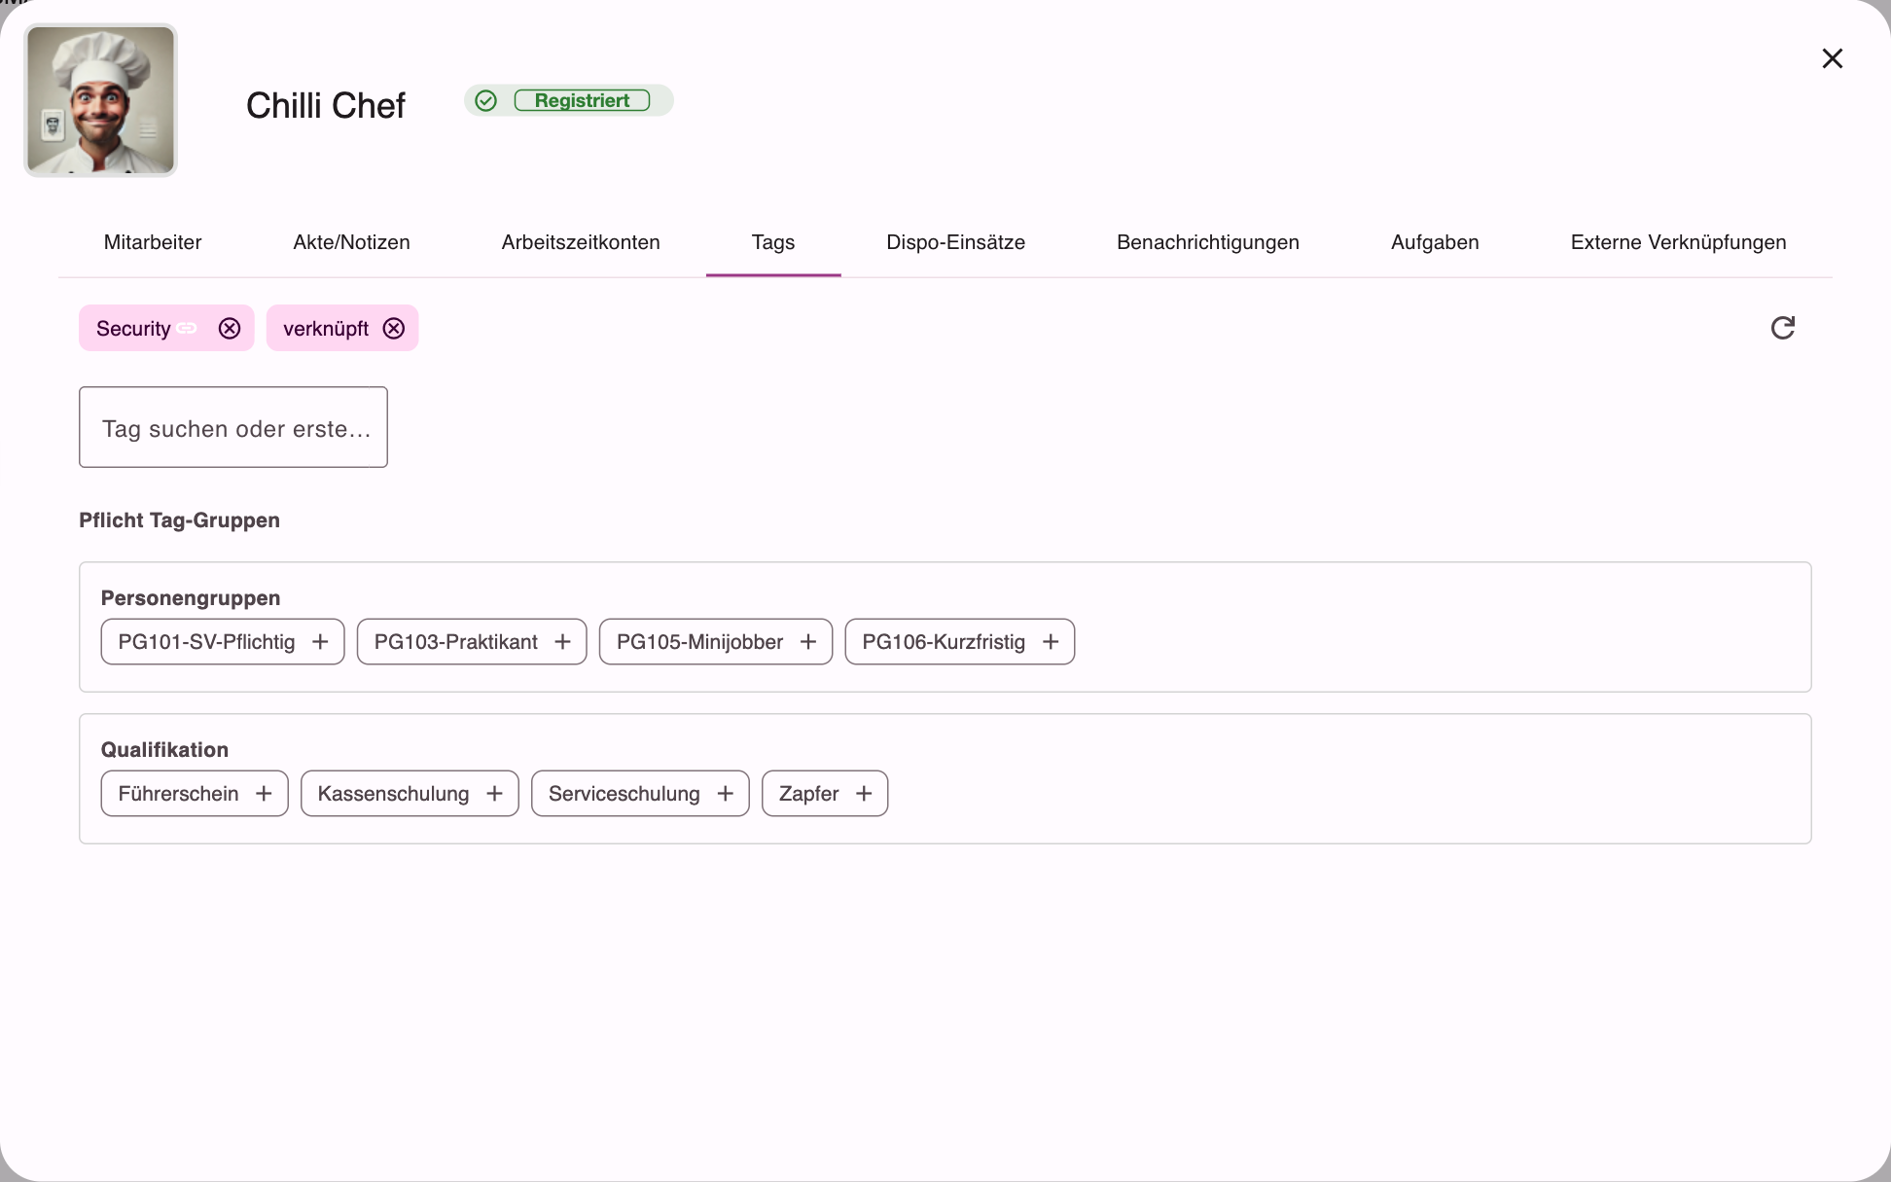
Task: Add the PG105-Minijobber tag via plus
Action: click(x=808, y=642)
